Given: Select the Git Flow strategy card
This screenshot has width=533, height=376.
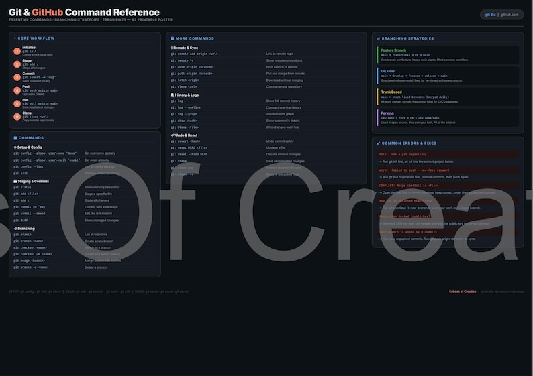Looking at the screenshot, I should click(x=448, y=76).
